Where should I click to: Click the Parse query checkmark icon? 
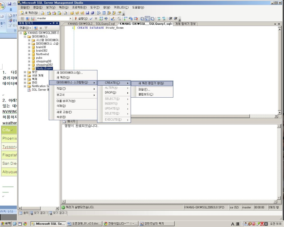[91, 19]
